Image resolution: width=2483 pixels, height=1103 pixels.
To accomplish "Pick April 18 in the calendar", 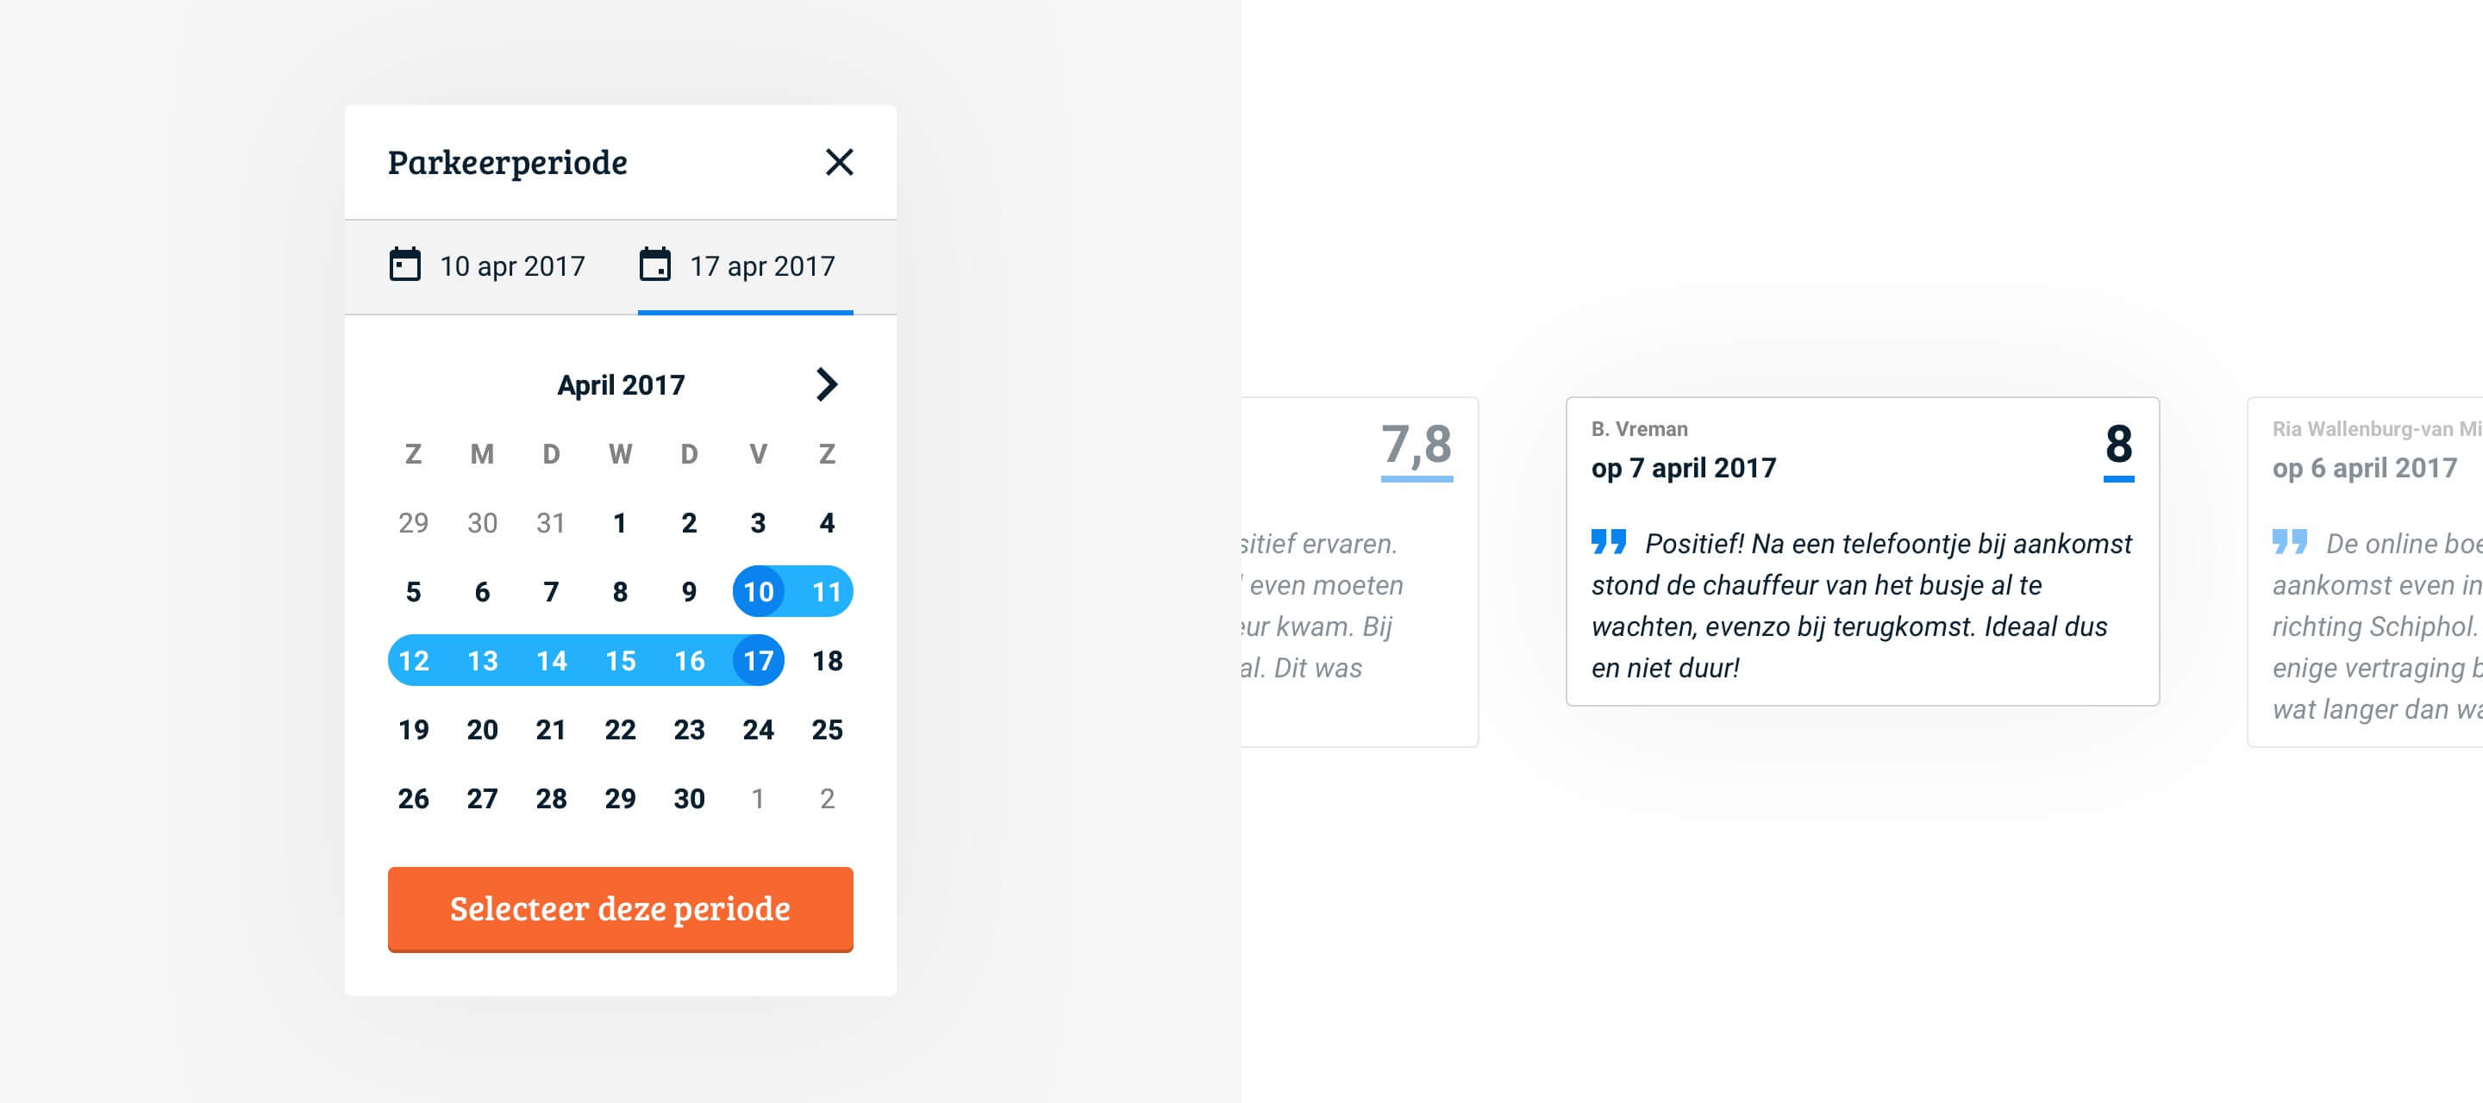I will (826, 661).
